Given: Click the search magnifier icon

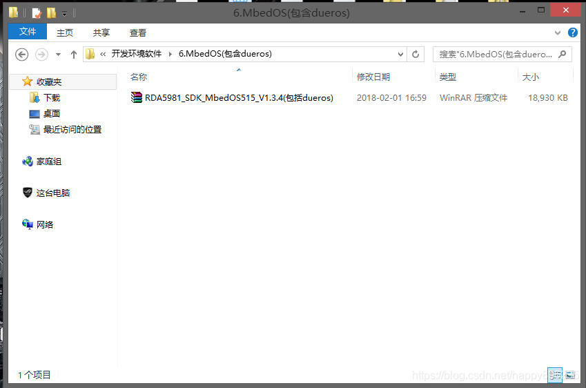Looking at the screenshot, I should pos(562,55).
